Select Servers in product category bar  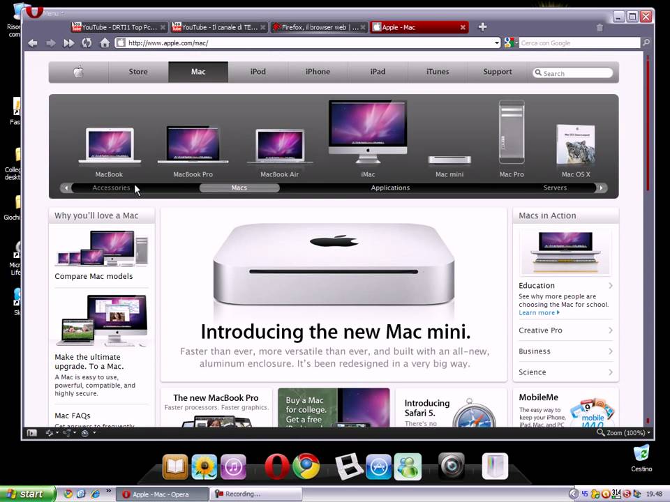click(555, 188)
